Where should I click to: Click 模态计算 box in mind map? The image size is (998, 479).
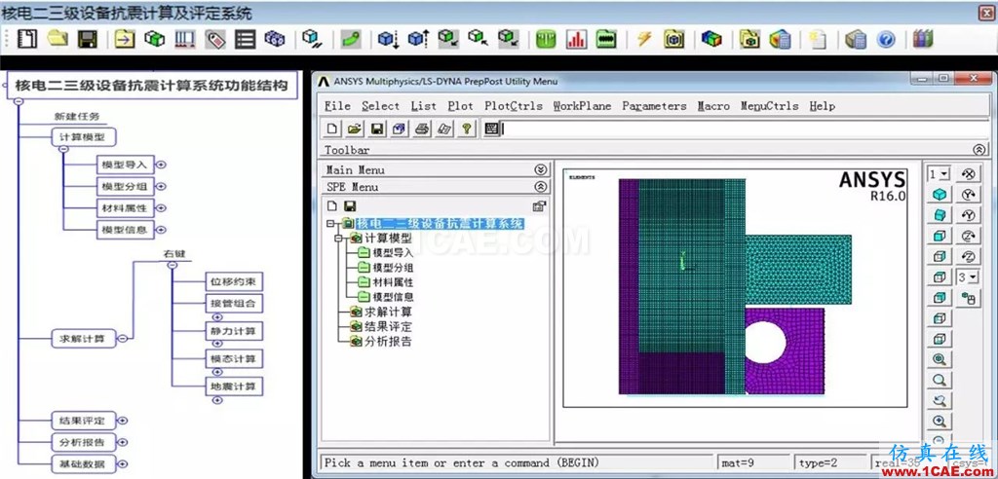234,359
